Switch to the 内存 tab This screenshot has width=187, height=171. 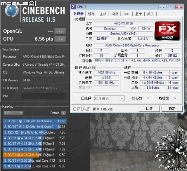pyautogui.click(x=115, y=14)
